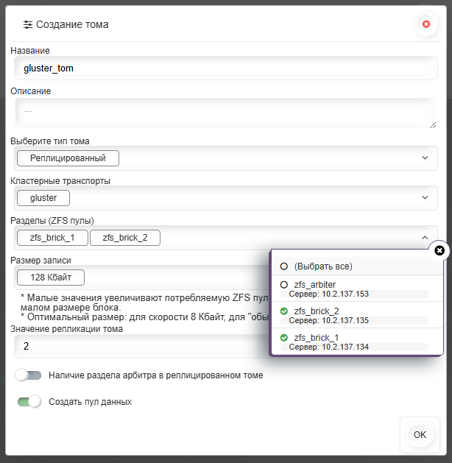Image resolution: width=452 pixels, height=463 pixels.
Task: Collapse the Разделы (ZFS пулы) dropdown chevron
Action: pyautogui.click(x=425, y=238)
